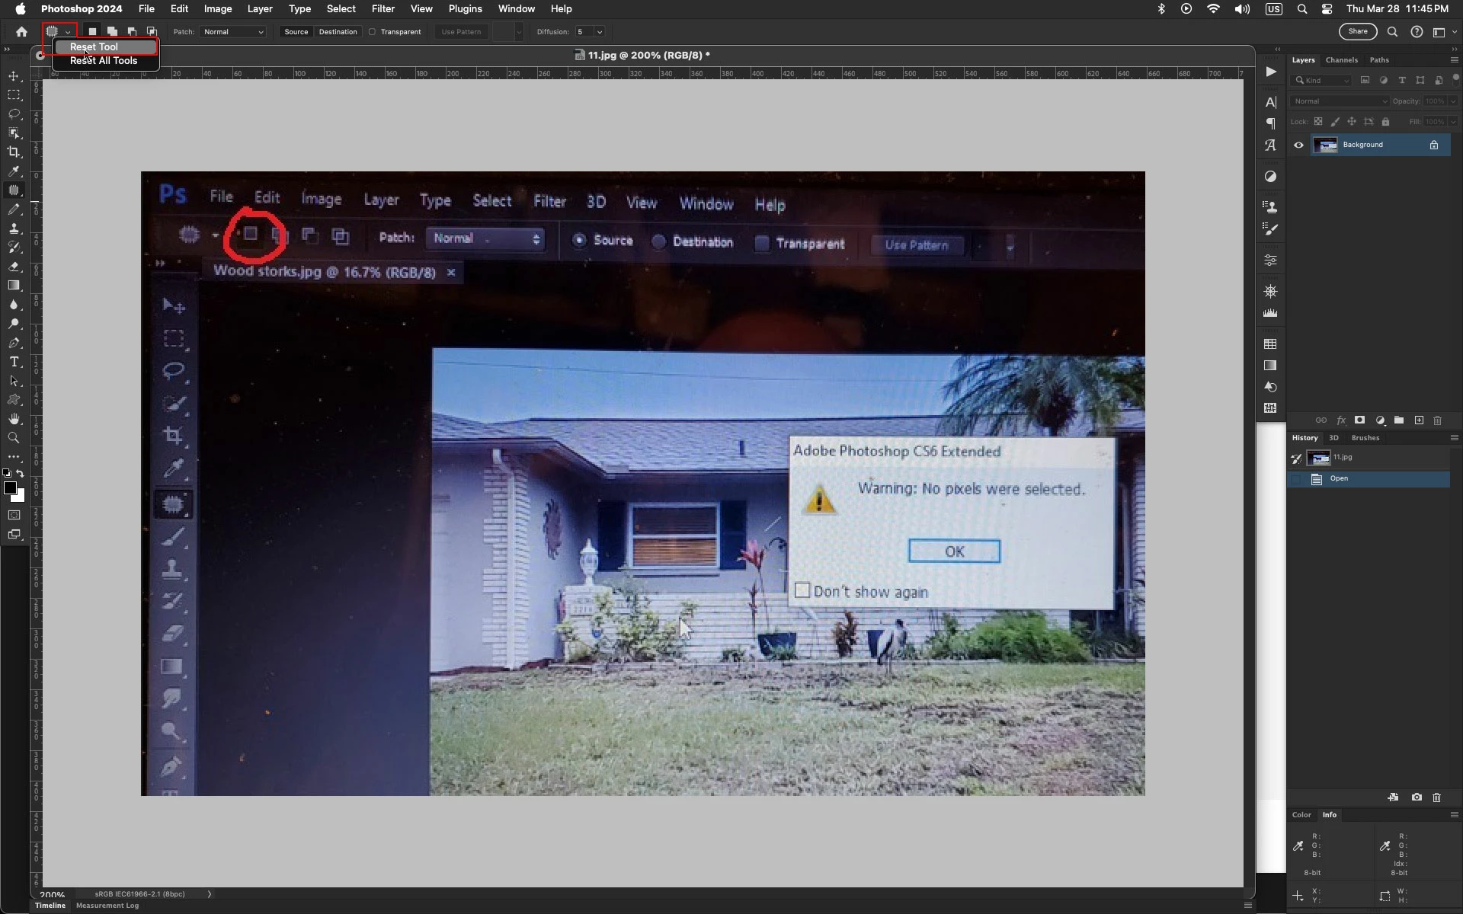Select the Clone Stamp tool

click(x=14, y=228)
